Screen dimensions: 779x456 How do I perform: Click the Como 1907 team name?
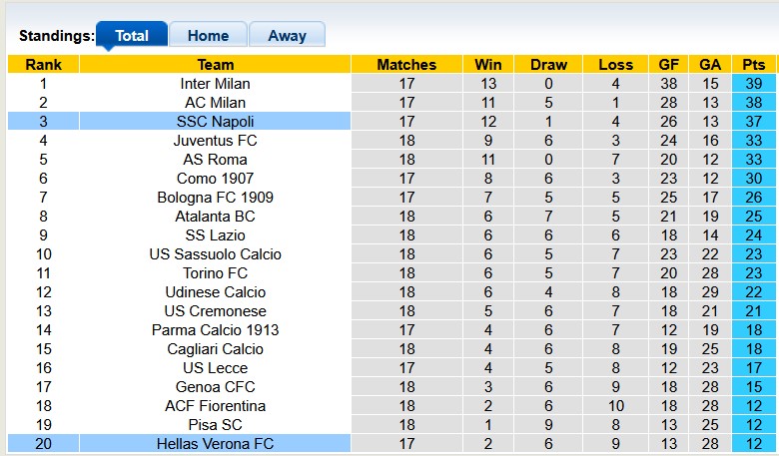pyautogui.click(x=216, y=179)
